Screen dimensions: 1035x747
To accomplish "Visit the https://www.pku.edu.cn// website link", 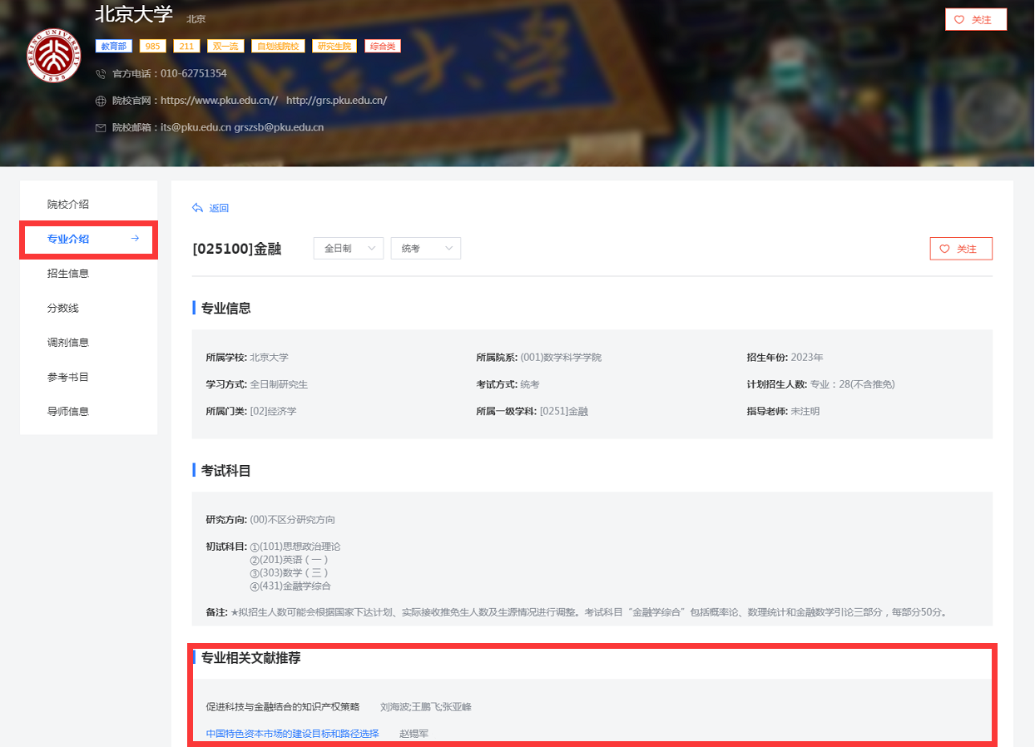I will [x=219, y=101].
